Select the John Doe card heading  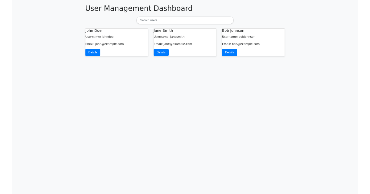click(93, 30)
